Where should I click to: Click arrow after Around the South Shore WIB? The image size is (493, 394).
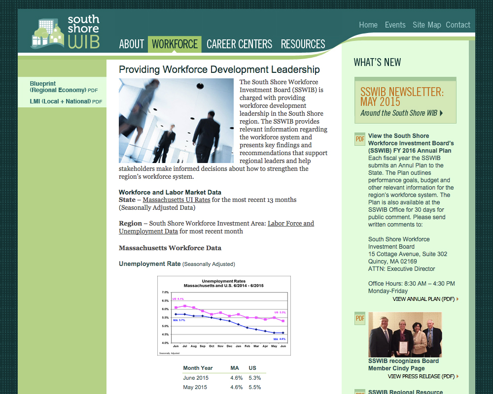tap(441, 113)
